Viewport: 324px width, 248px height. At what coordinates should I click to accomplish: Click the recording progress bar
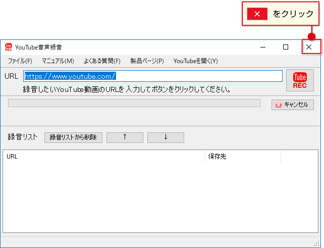[x=134, y=103]
